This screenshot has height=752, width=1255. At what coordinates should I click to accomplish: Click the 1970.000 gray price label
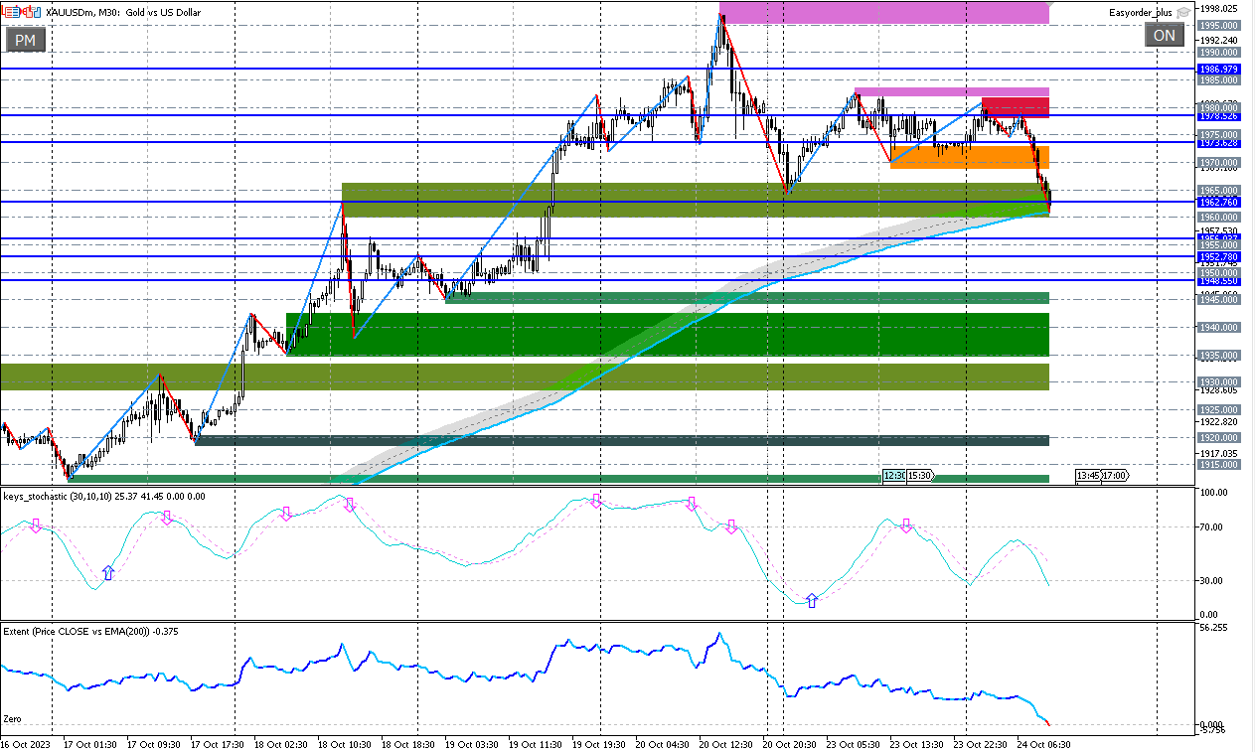pyautogui.click(x=1218, y=163)
